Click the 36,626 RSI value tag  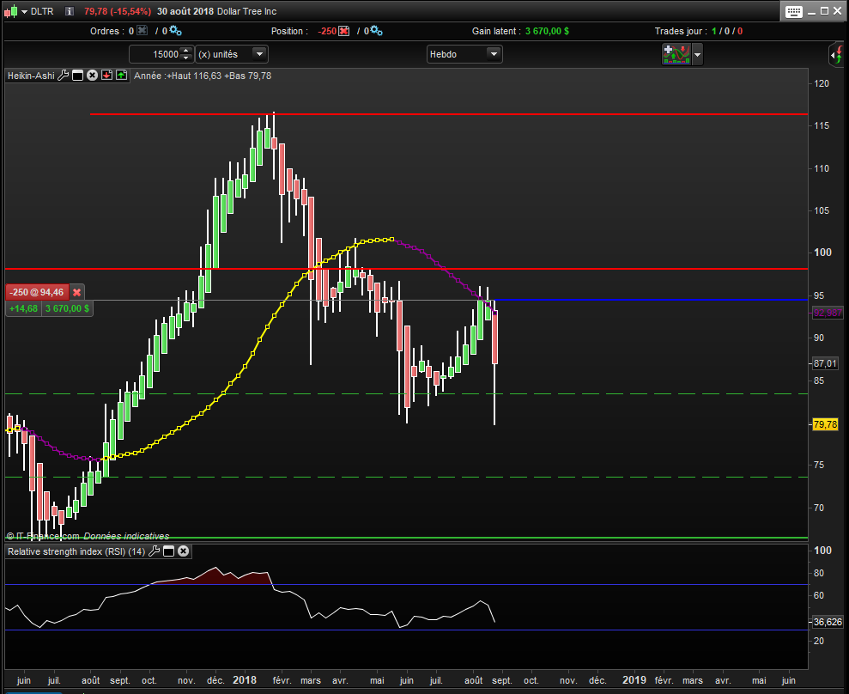[828, 622]
